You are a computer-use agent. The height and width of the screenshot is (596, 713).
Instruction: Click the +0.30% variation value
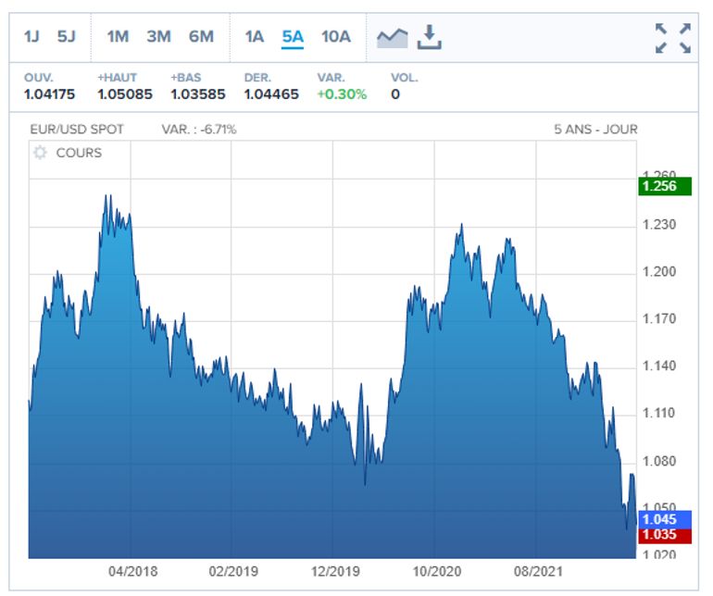[342, 93]
